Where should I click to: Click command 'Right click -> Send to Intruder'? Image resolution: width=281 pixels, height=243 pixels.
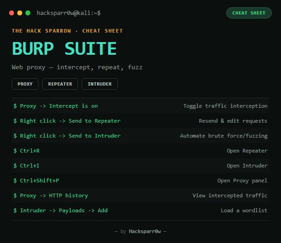point(67,136)
